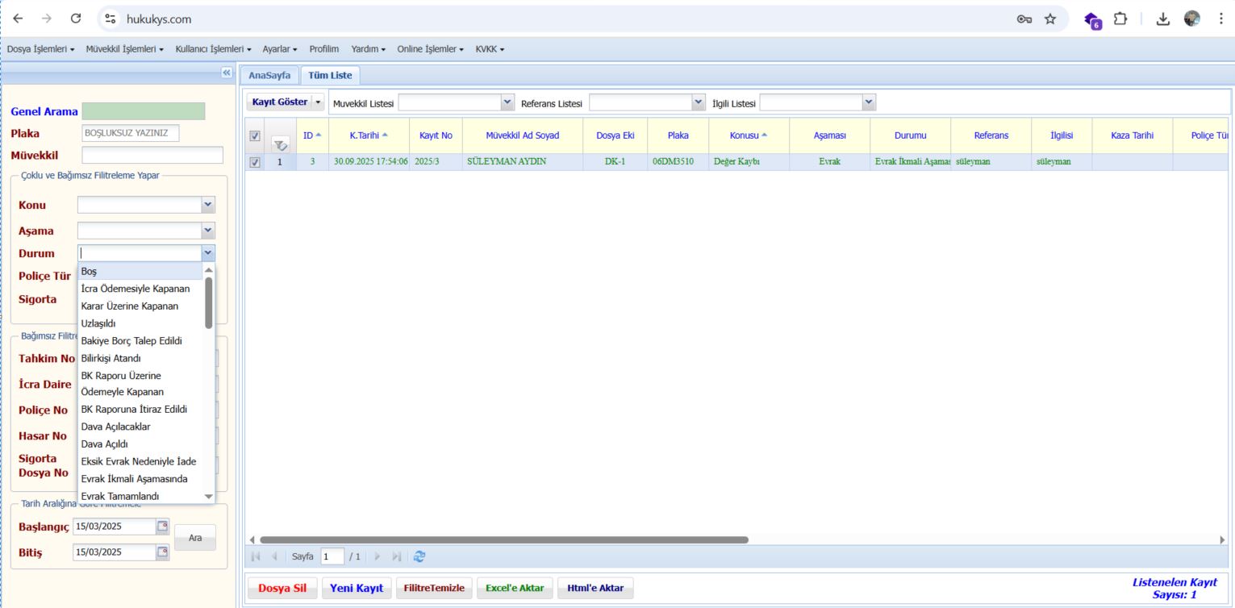Collapse the left search panel using the double-arrow icon
Screen dimensions: 1235x608
coord(226,73)
